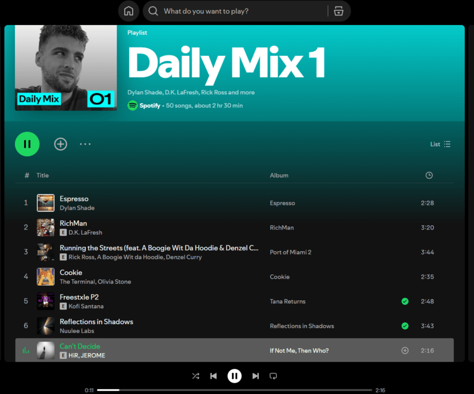Click the equalizer icon on Can't Decide
The image size is (474, 394).
click(26, 350)
